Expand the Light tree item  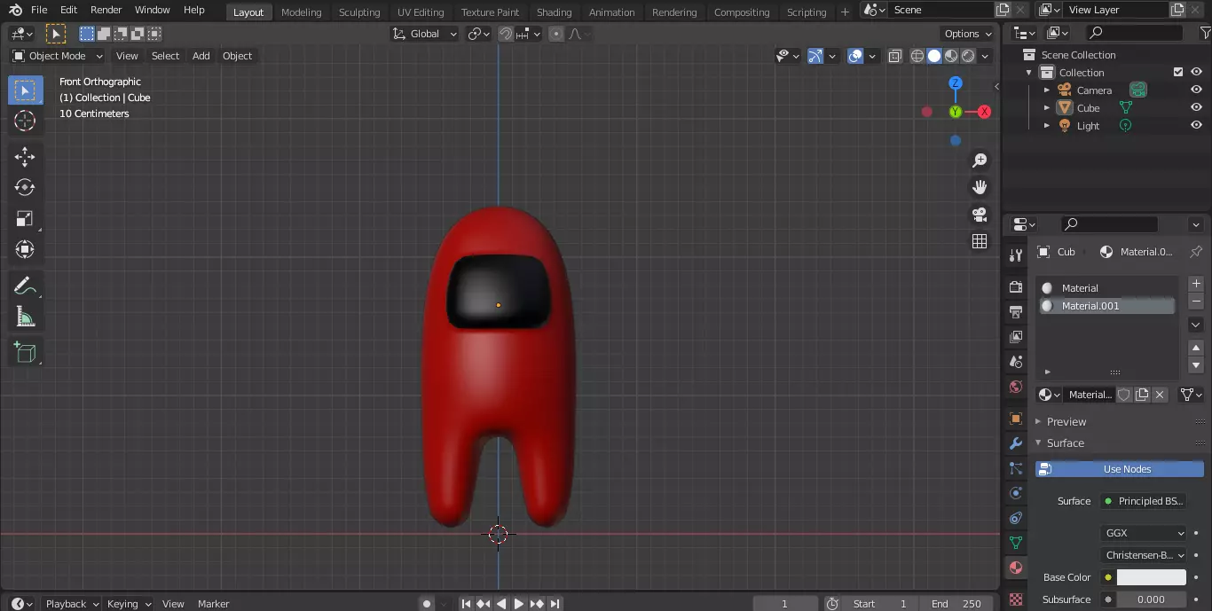pos(1047,125)
